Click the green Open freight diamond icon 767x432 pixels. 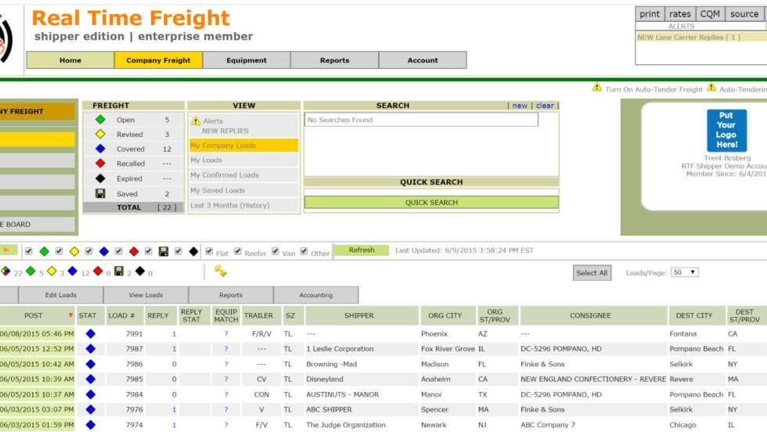click(x=100, y=120)
